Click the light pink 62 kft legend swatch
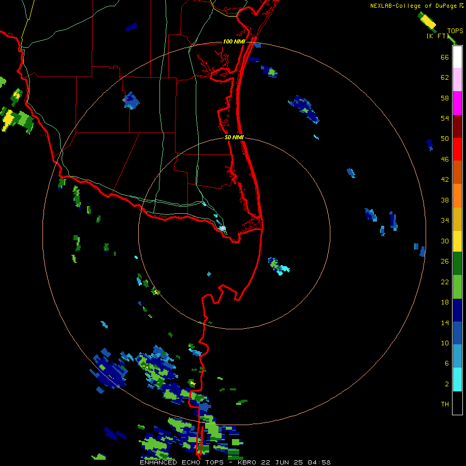Screen dimensions: 466x466 [457, 79]
